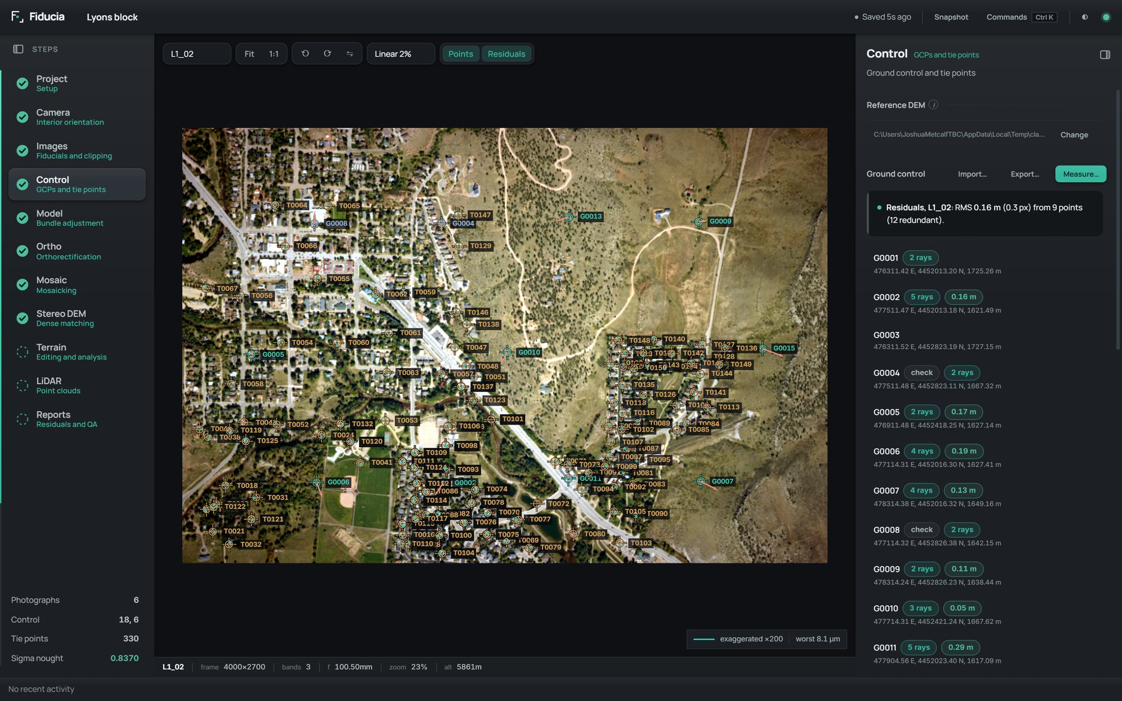The image size is (1122, 701).
Task: Click the right panel vertical scrollbar
Action: (x=1118, y=219)
